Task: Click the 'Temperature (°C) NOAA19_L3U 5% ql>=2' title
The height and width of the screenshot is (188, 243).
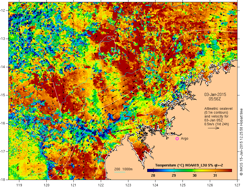Action: coord(189,165)
